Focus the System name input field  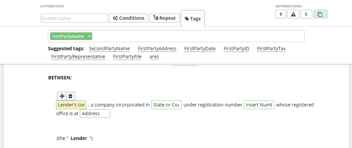74,18
